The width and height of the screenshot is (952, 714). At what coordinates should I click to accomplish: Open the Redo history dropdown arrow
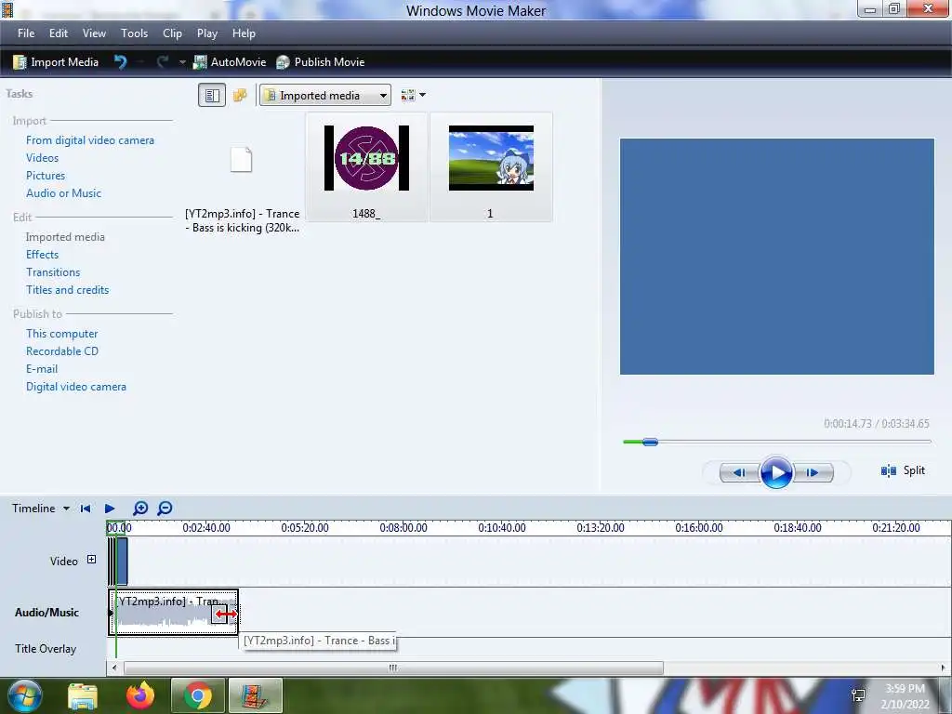point(181,62)
